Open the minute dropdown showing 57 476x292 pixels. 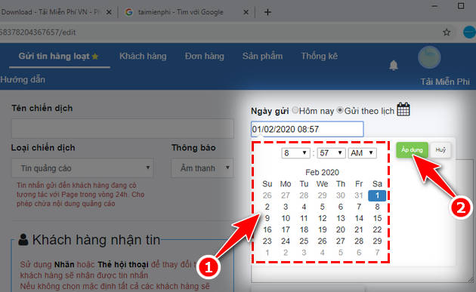click(x=331, y=153)
